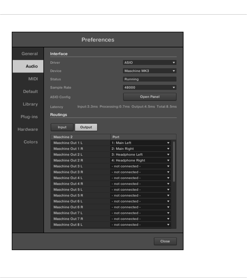Viewport: 247px width, 278px height.
Task: Select the Maschine Out 8 L row label
Action: pyautogui.click(x=68, y=225)
